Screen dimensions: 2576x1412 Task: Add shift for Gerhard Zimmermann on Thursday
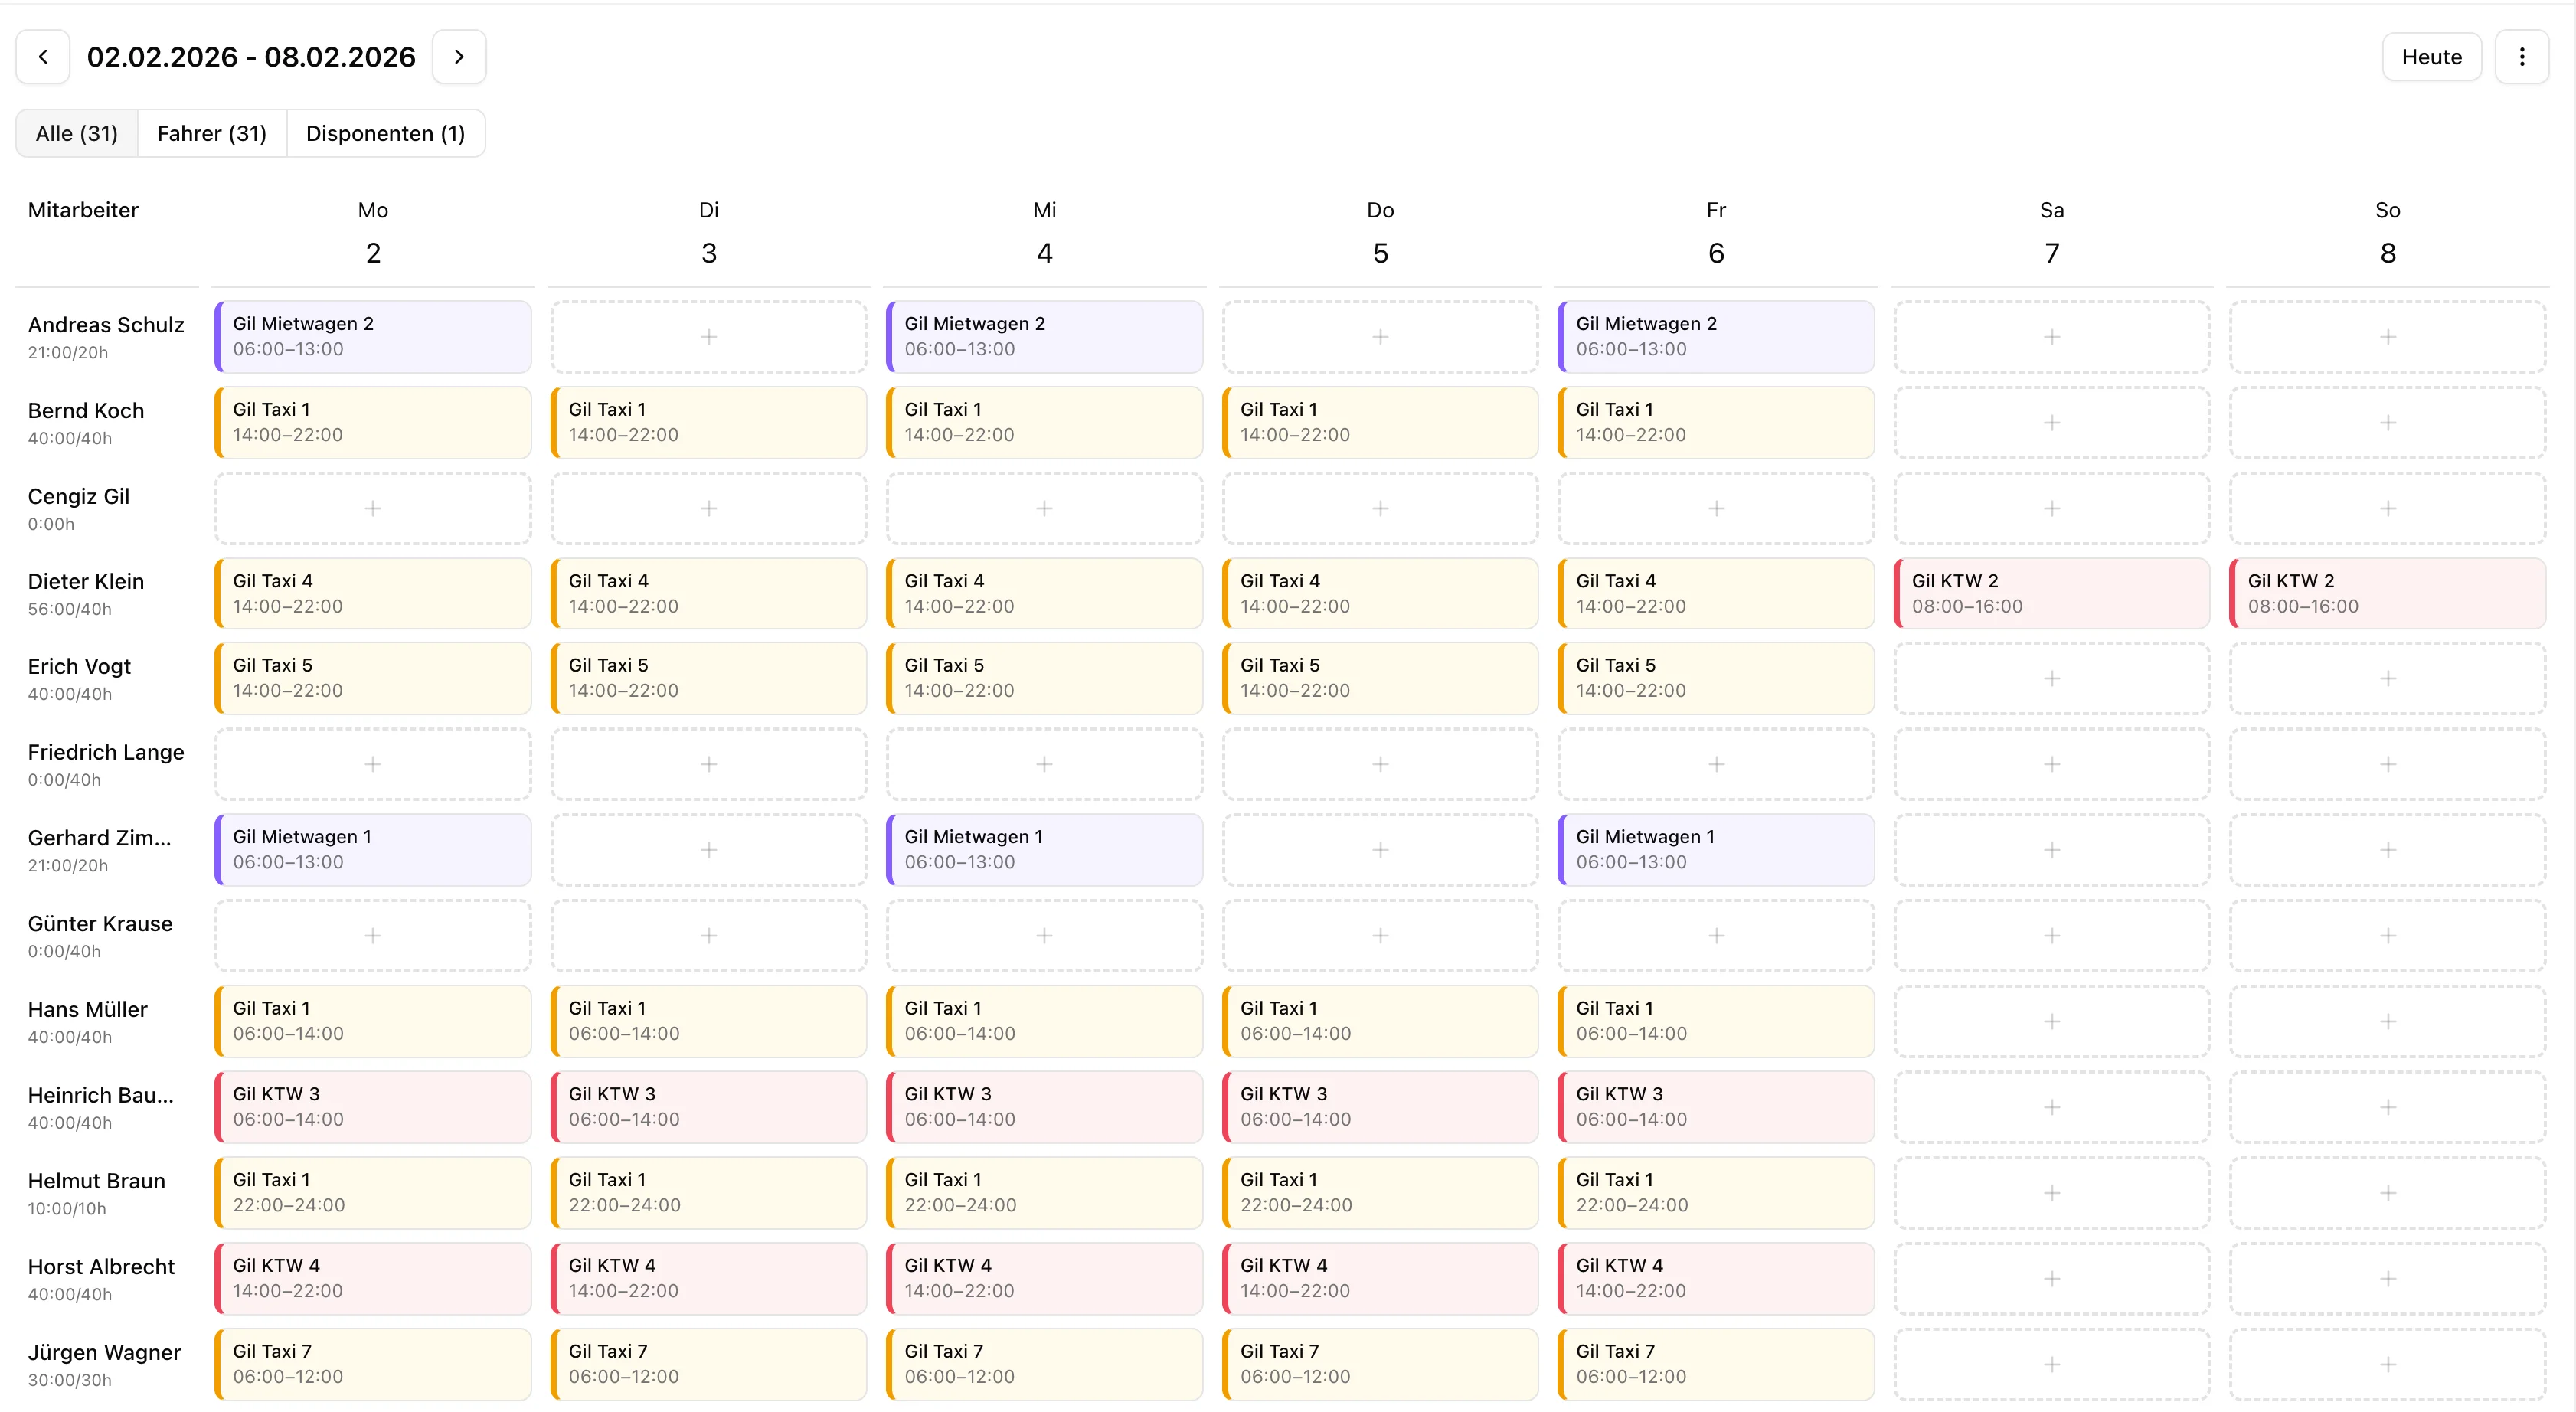click(1380, 850)
